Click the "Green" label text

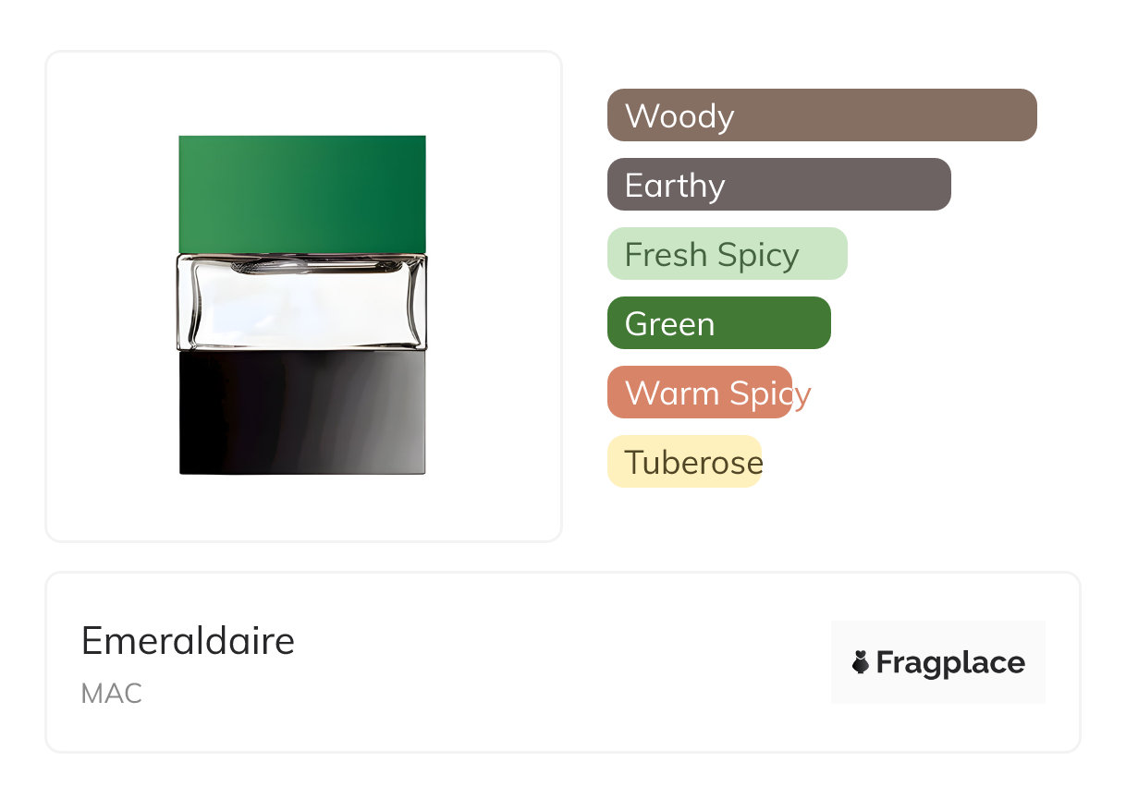[x=669, y=324]
